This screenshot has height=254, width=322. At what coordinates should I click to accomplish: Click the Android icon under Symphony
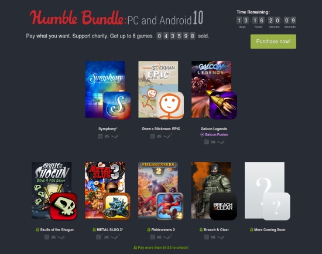click(107, 136)
